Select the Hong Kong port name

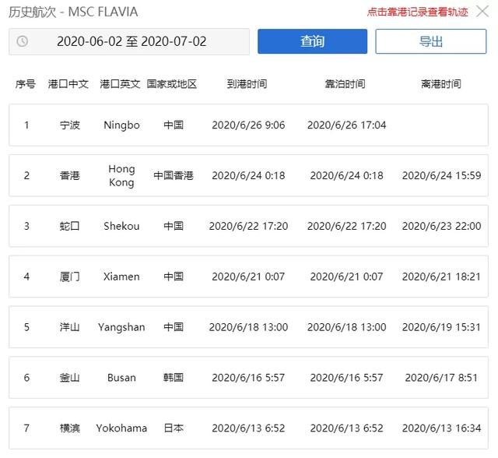pyautogui.click(x=121, y=175)
